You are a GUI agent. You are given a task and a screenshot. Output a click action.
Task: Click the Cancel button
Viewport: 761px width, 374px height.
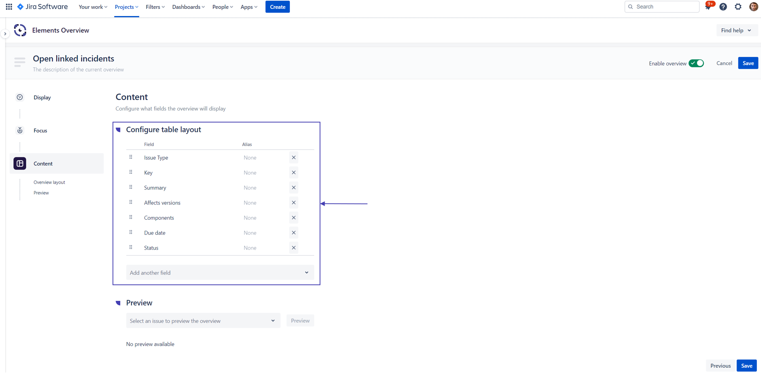click(724, 64)
